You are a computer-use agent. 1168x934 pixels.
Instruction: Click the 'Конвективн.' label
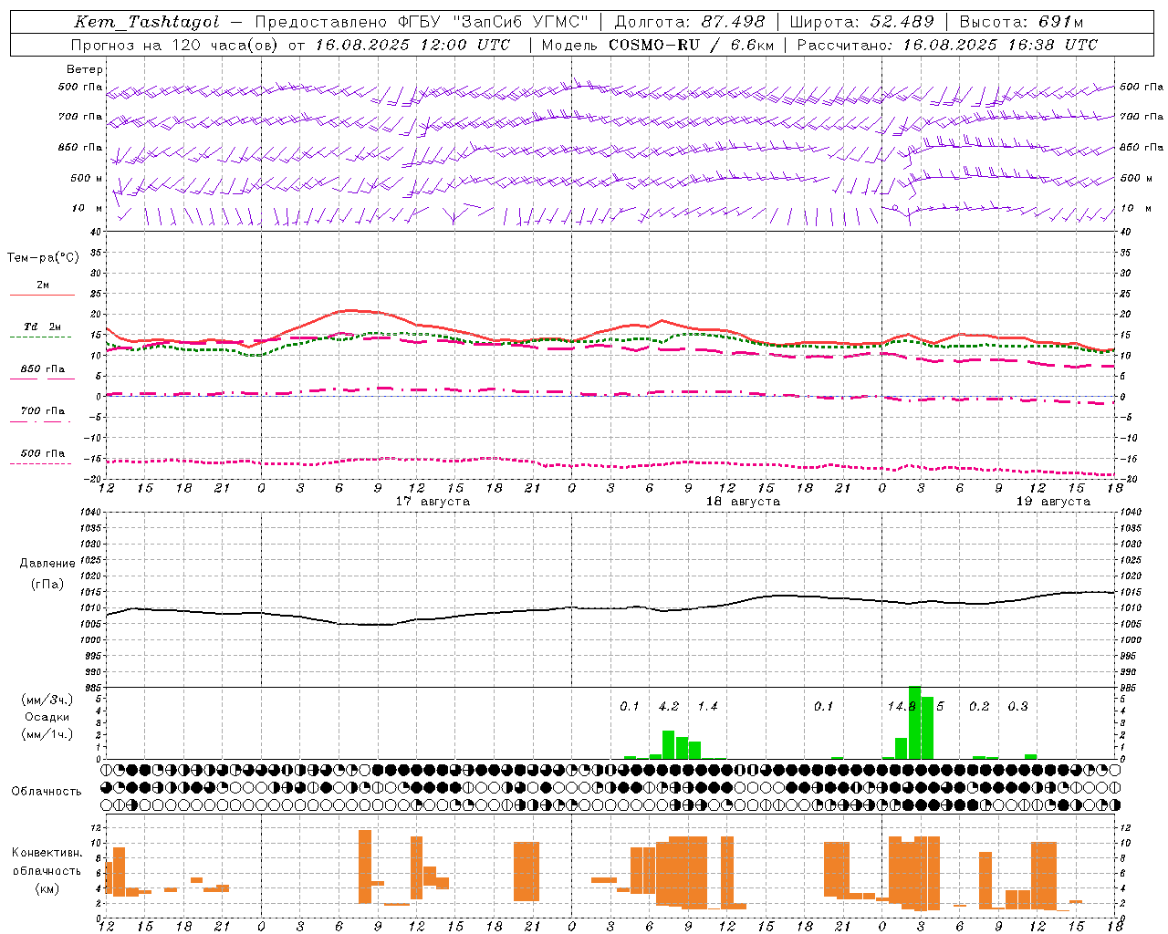pyautogui.click(x=47, y=854)
